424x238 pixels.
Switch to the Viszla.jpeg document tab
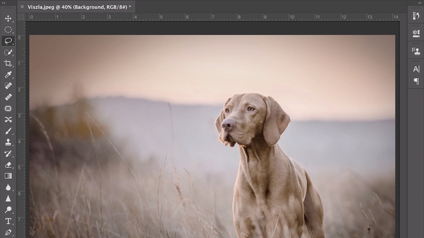pyautogui.click(x=79, y=7)
